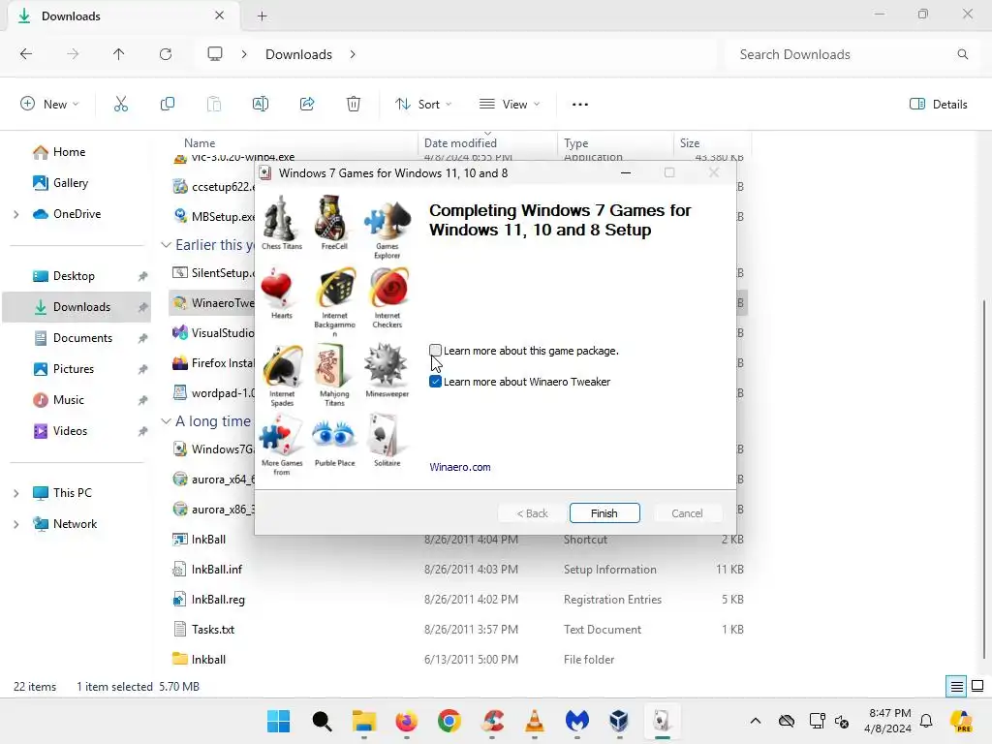Image resolution: width=992 pixels, height=744 pixels.
Task: Switch to details list view toggle
Action: pos(956,687)
